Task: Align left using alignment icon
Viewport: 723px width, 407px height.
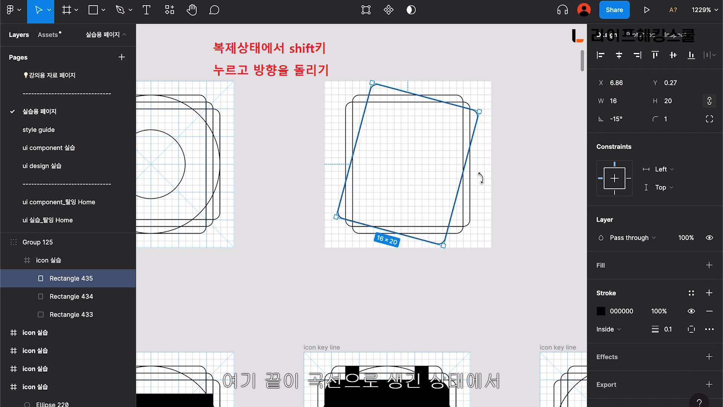Action: (601, 55)
